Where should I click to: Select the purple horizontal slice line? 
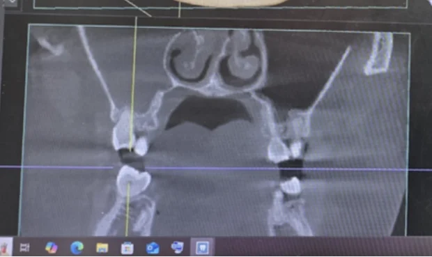216,168
